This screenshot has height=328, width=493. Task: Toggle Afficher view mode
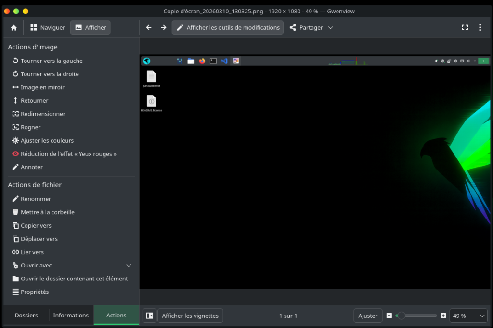click(x=91, y=28)
